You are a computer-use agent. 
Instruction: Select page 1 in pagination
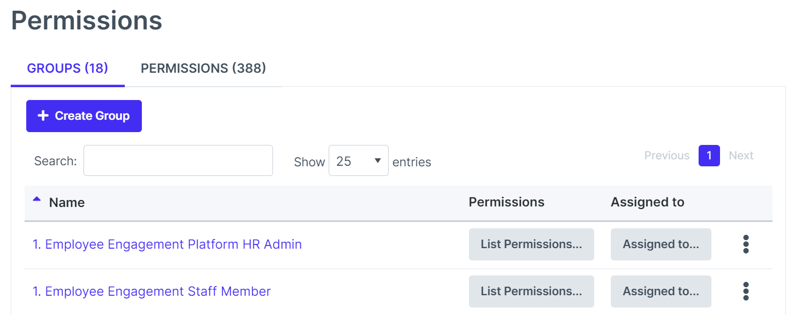pos(709,156)
